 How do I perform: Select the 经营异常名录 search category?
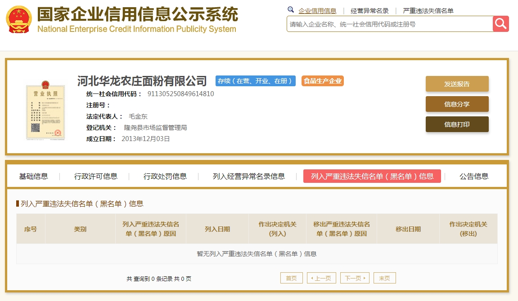click(x=369, y=11)
